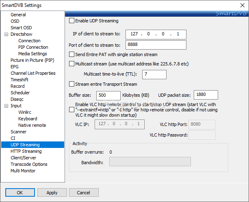
Task: Click the Apply button
Action: click(52, 193)
